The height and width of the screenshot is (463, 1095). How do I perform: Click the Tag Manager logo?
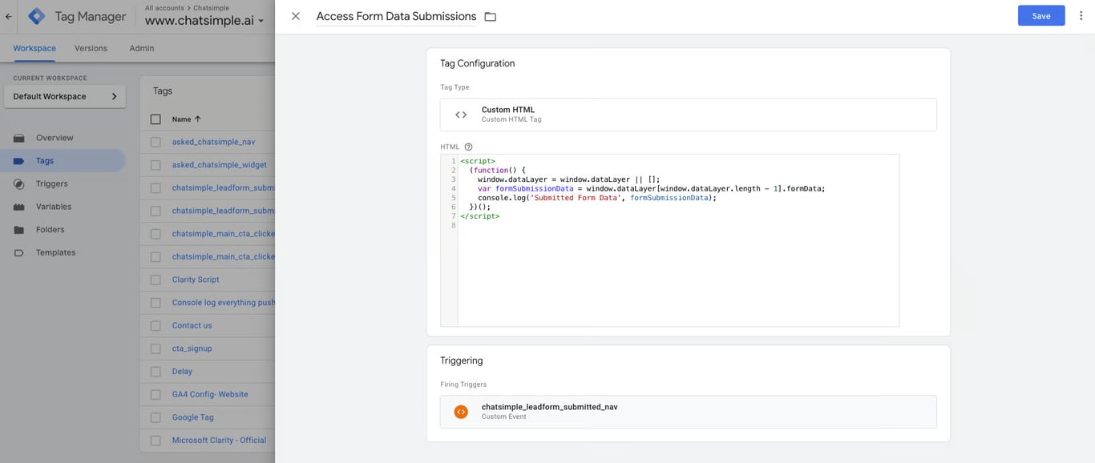37,16
